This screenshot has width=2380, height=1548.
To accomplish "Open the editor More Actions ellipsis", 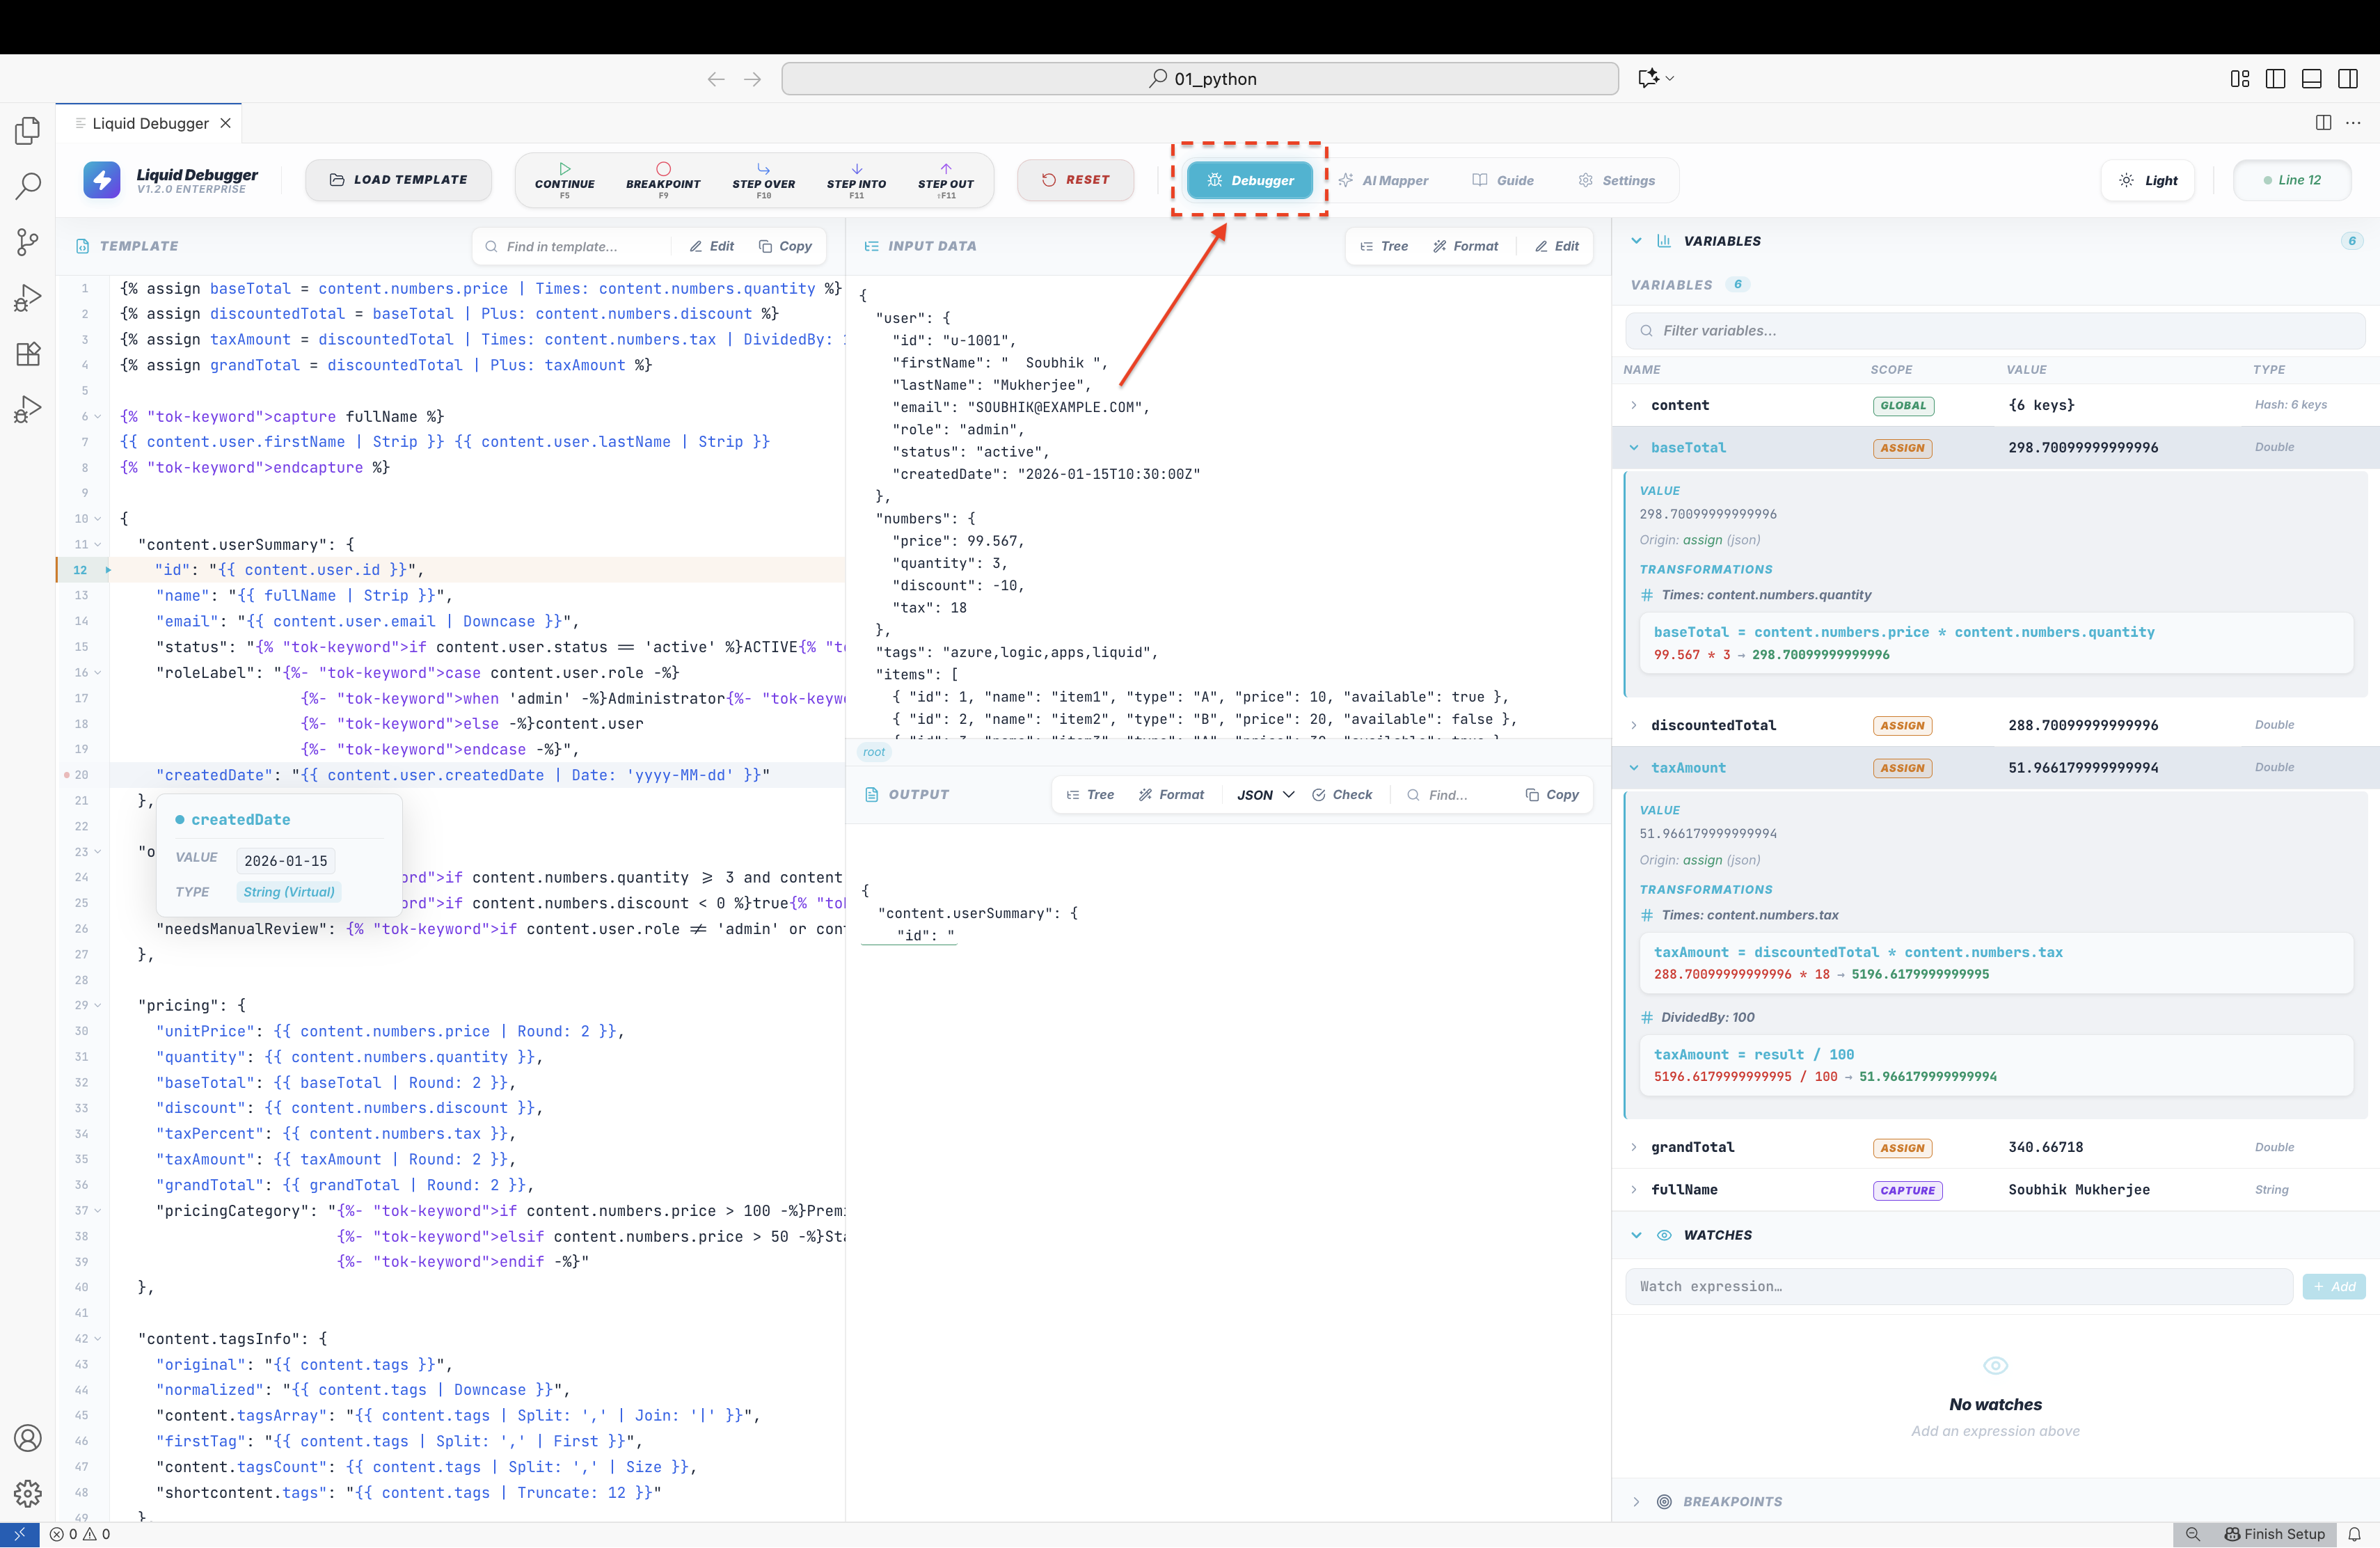I will click(2354, 123).
